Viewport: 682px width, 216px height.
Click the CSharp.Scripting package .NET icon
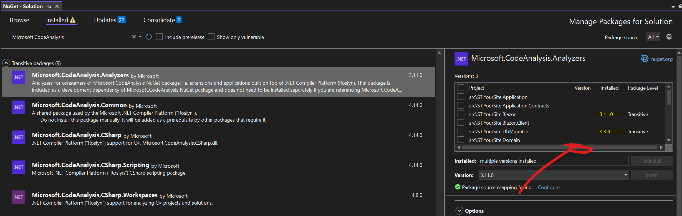[19, 167]
